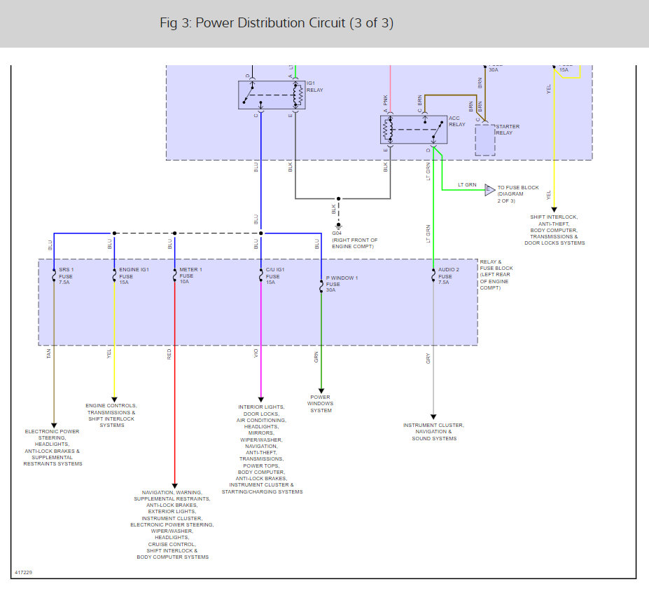Click the yellow arrowhead above SHIFT INTERLOCK

(554, 210)
